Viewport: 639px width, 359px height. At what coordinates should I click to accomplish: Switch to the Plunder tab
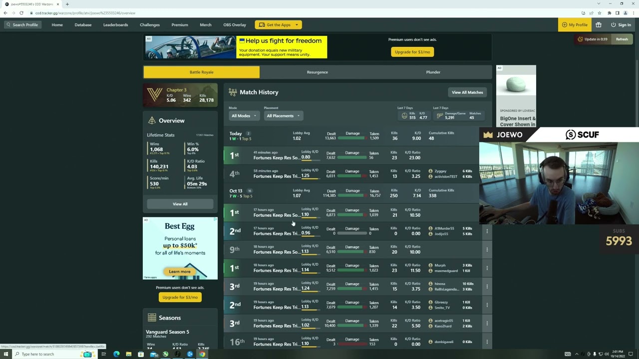click(433, 72)
